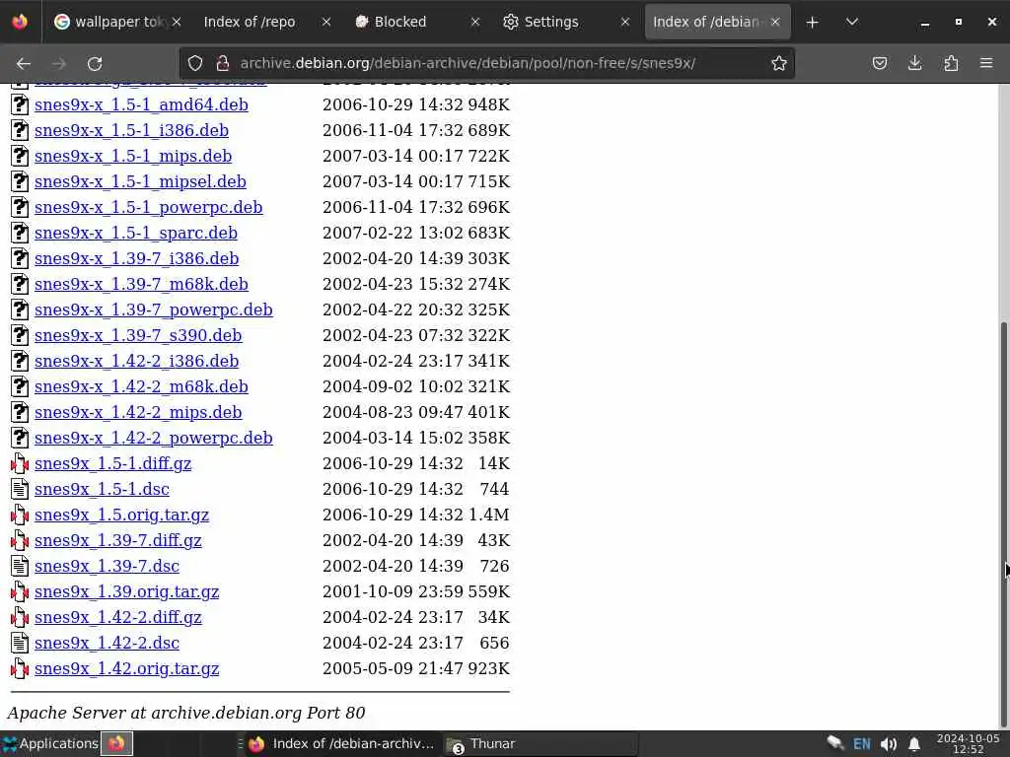Click the Apache Server footer text
1010x757 pixels.
pos(186,714)
